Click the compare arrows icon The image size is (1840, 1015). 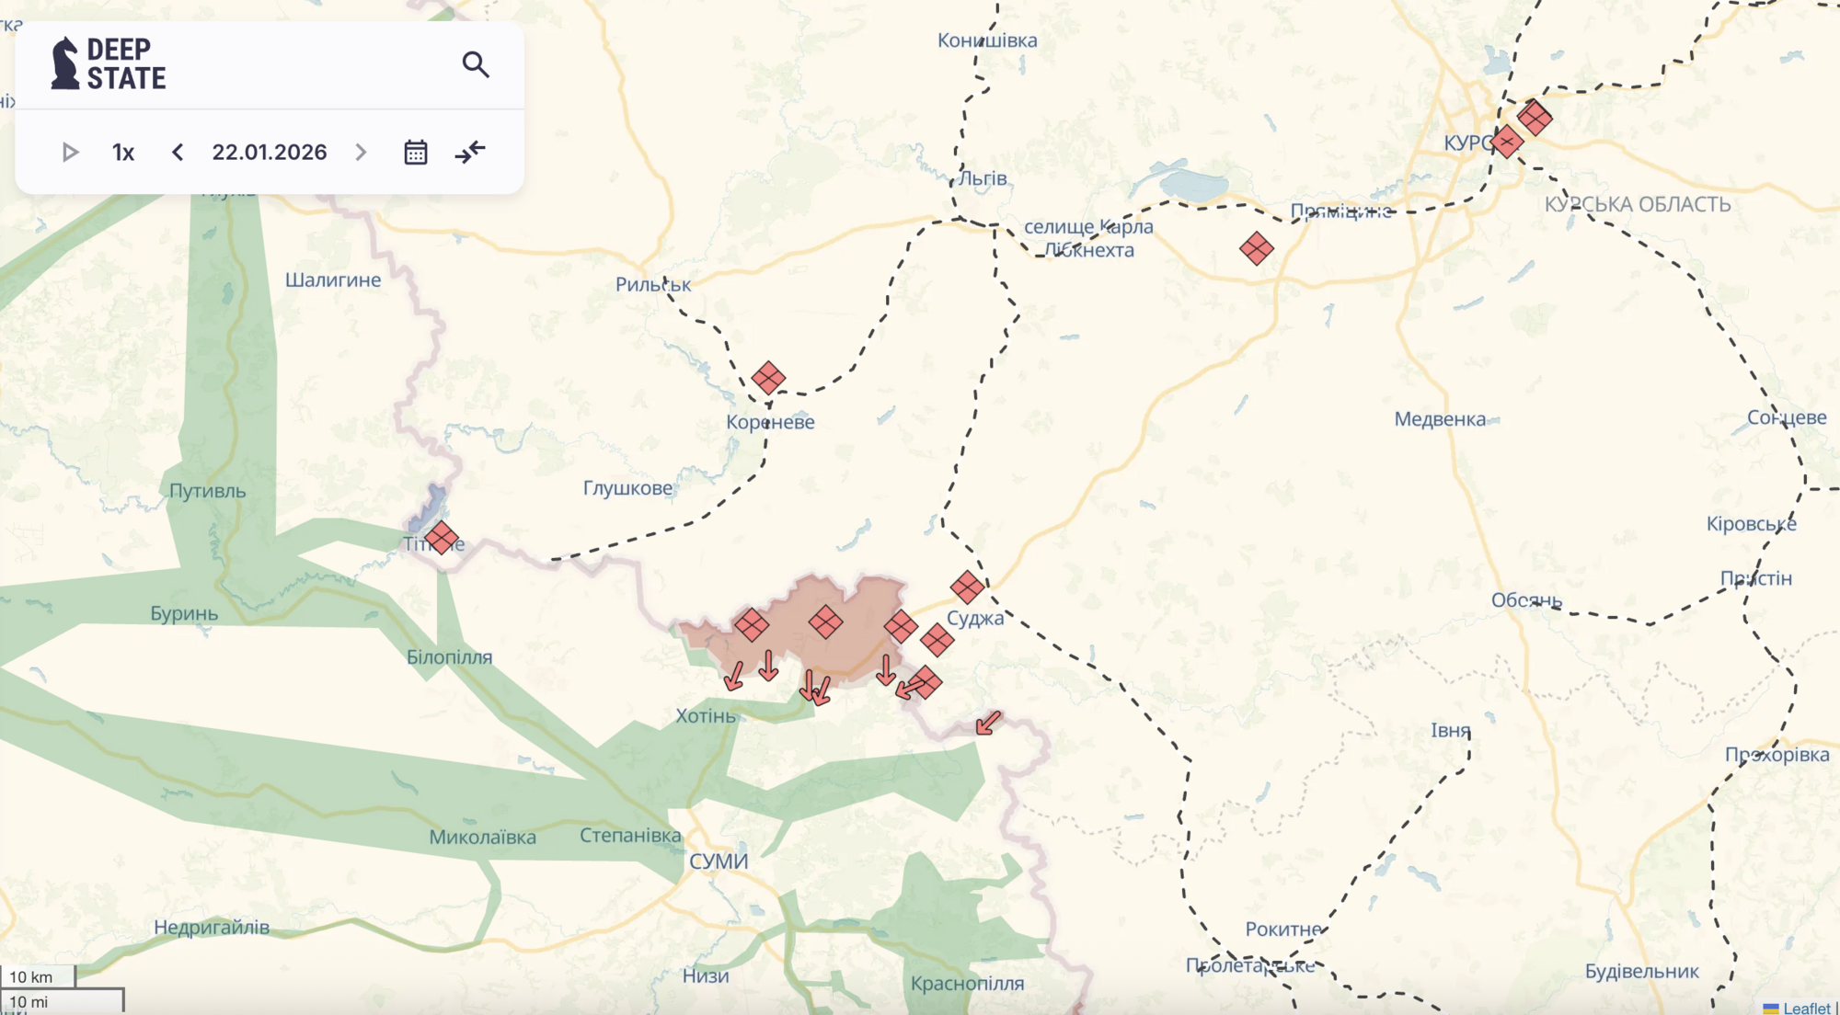click(x=470, y=153)
